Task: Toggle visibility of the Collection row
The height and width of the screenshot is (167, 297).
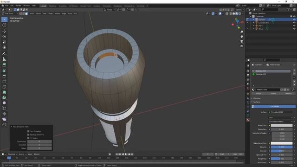Action: tap(294, 17)
